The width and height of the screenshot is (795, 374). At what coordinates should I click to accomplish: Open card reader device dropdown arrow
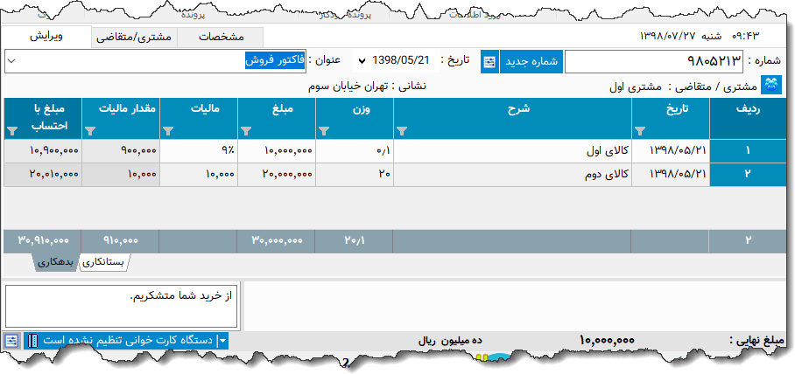click(222, 341)
